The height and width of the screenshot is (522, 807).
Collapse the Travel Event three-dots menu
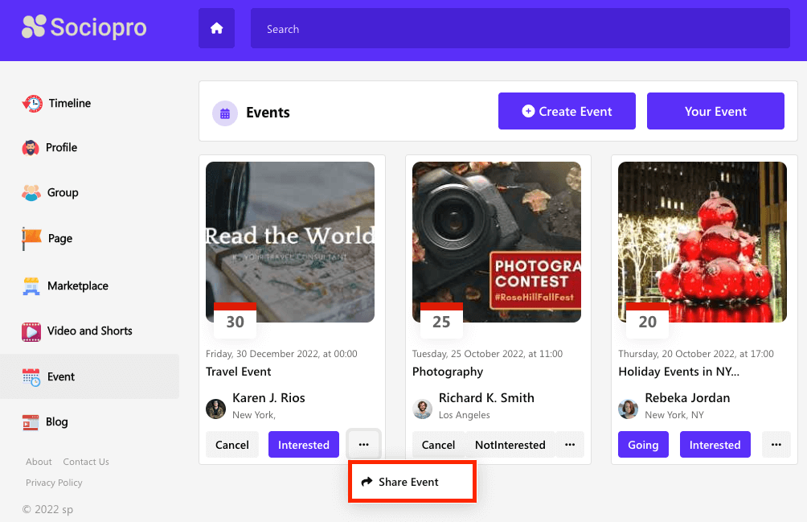coord(363,445)
